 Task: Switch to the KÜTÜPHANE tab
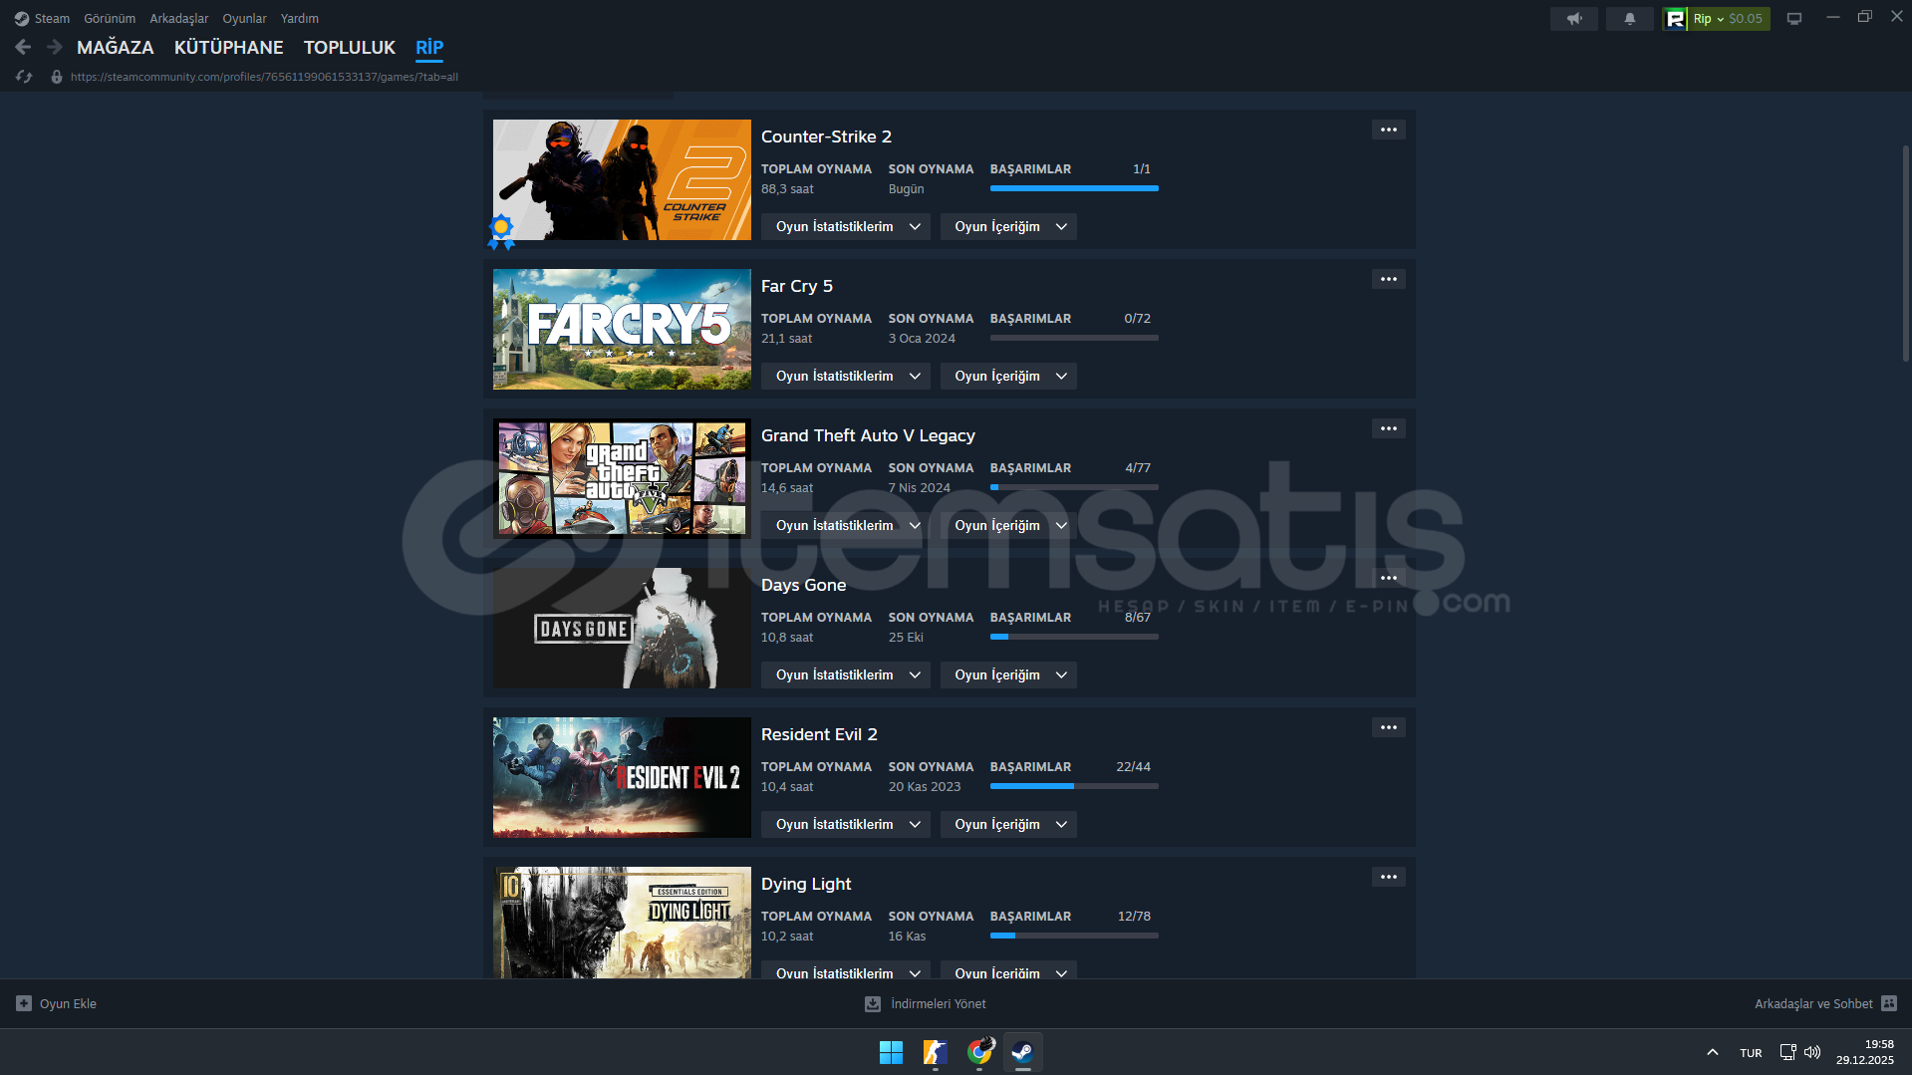tap(228, 47)
